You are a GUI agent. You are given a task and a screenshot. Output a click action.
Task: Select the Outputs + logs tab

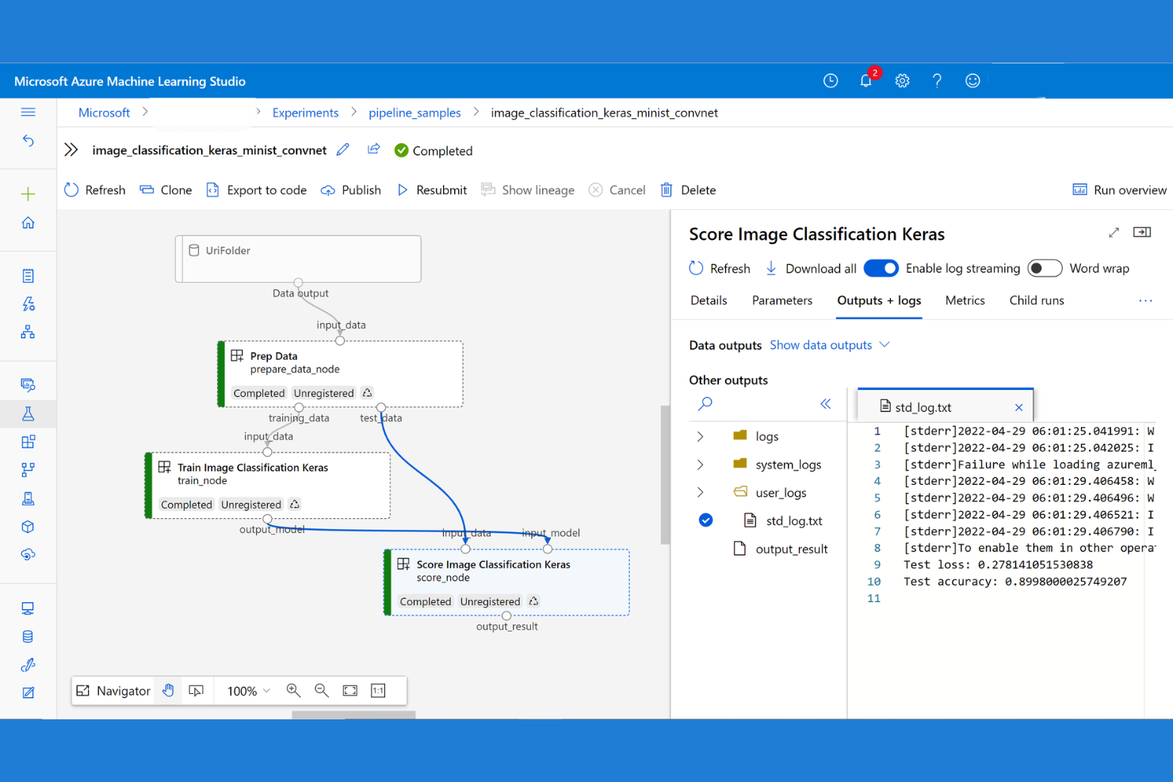pyautogui.click(x=879, y=300)
